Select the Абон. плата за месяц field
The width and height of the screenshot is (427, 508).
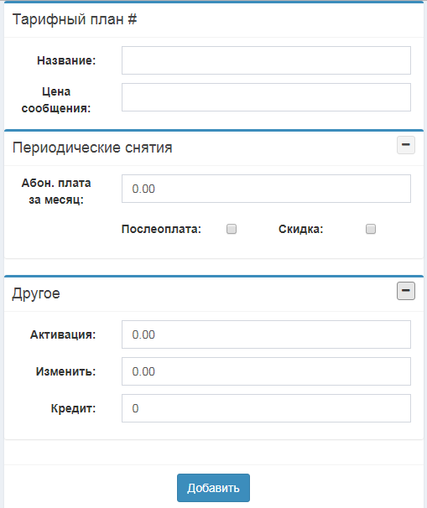point(266,189)
